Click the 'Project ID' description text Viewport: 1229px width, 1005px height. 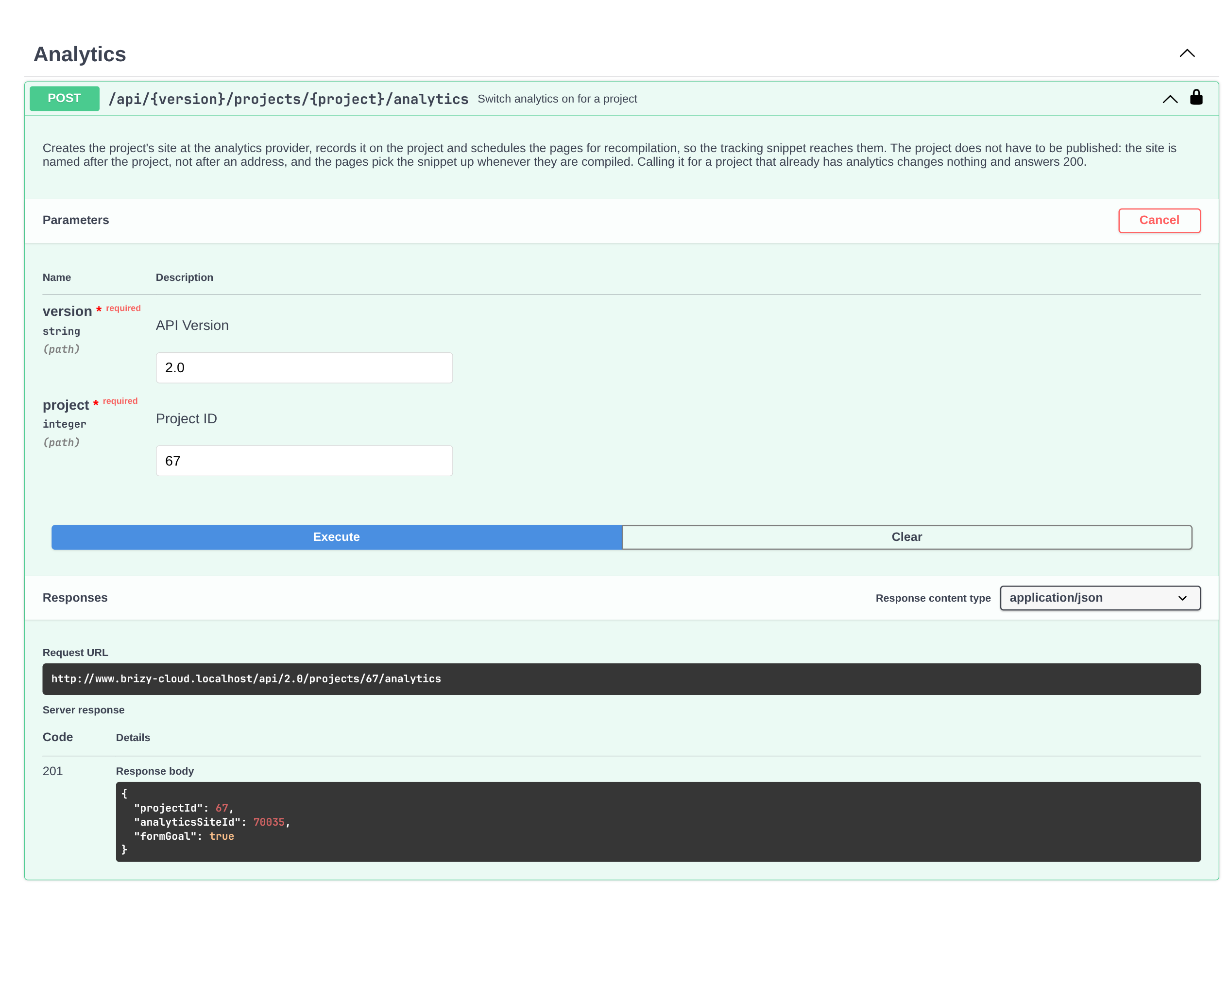(x=187, y=418)
